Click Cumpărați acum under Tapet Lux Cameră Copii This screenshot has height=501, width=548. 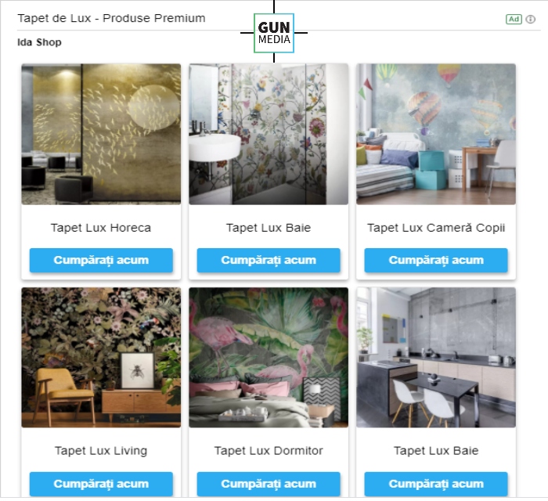click(436, 260)
